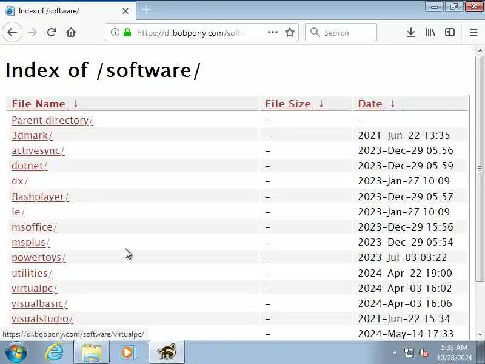Sort listing by File Size header
The height and width of the screenshot is (364, 485).
(287, 104)
